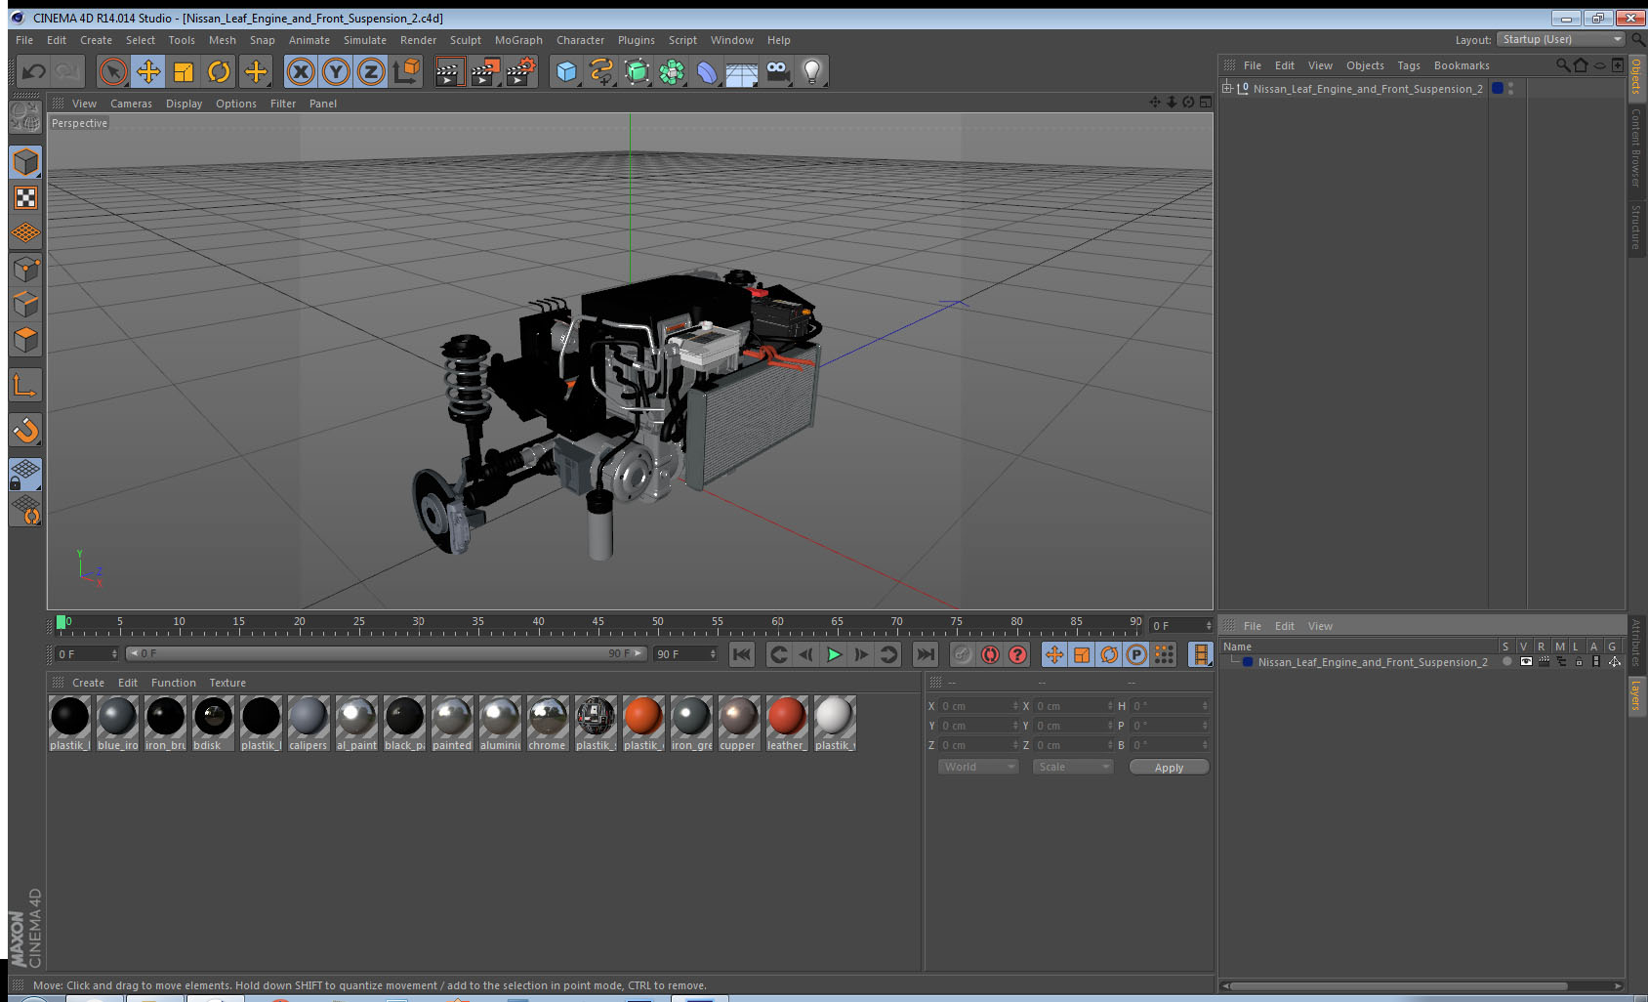Screen dimensions: 1648x1002
Task: Add floor environment object icon
Action: coord(742,71)
